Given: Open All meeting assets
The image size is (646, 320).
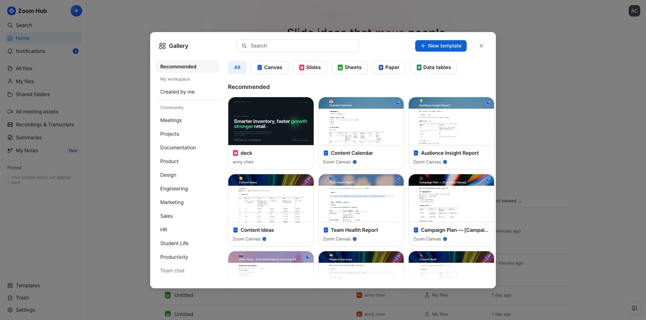Looking at the screenshot, I should [43, 112].
